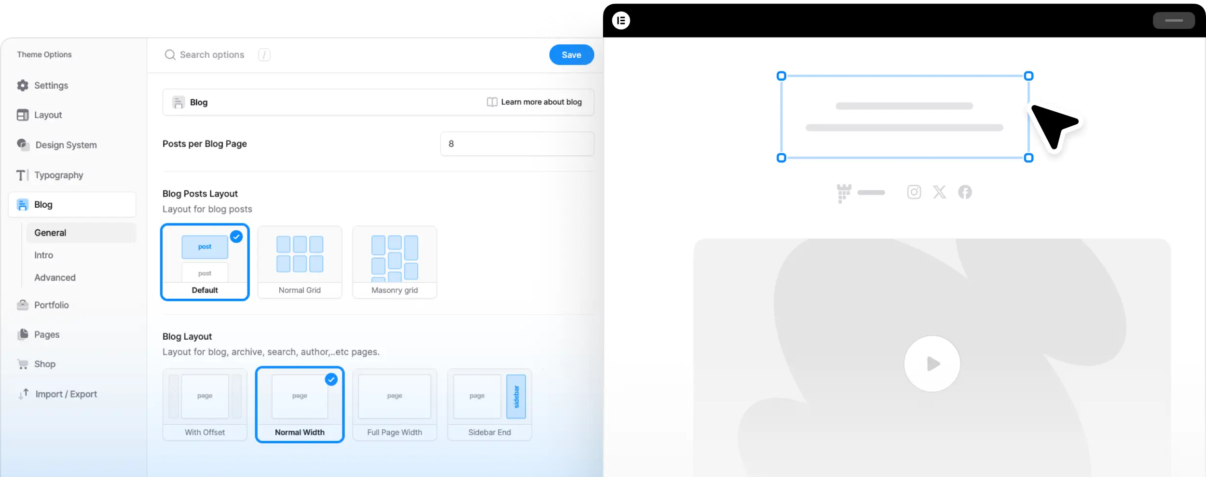Click the X (Twitter) social icon
The width and height of the screenshot is (1206, 477).
coord(939,192)
